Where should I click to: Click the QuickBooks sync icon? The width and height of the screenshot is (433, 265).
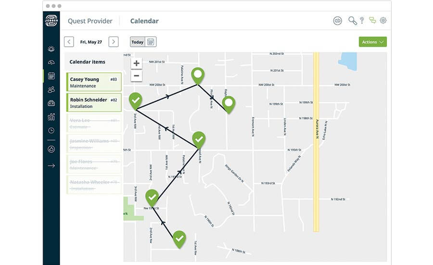(337, 21)
